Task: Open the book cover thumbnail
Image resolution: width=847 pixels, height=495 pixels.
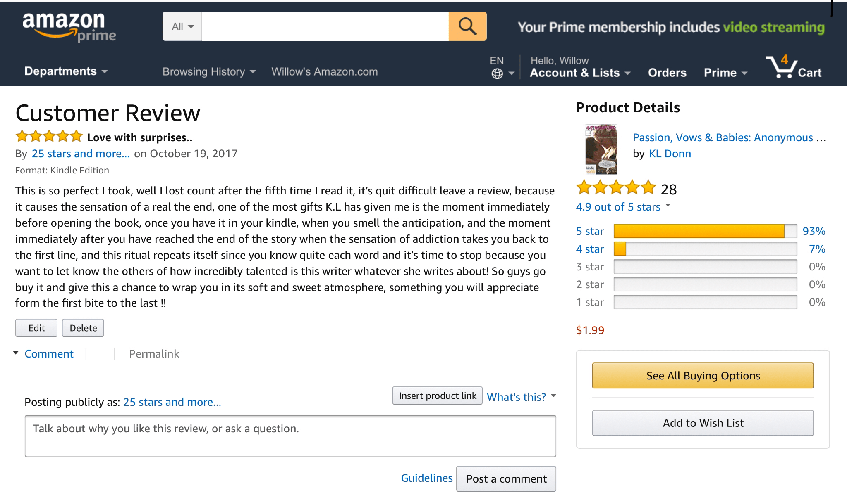Action: coord(601,149)
